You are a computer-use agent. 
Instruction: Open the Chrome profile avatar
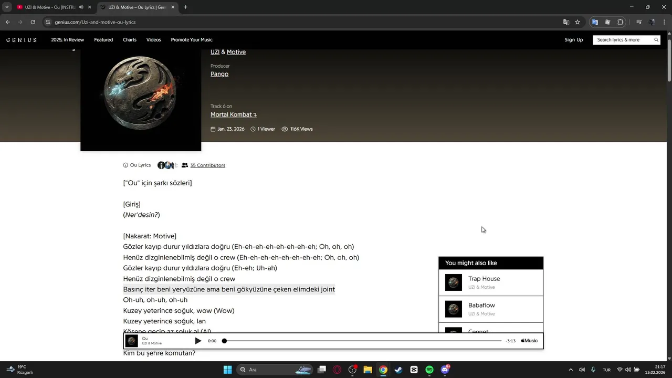pos(652,22)
